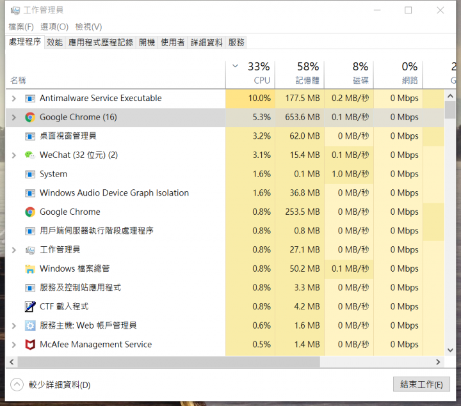This screenshot has height=406, width=461.
Task: Select the Windows 檔案總管 process name
Action: (x=75, y=269)
